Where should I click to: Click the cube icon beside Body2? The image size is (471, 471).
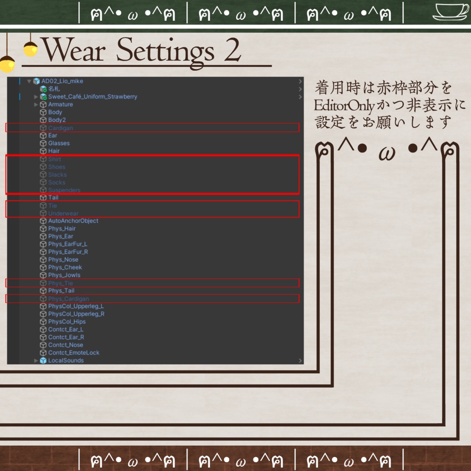[43, 120]
